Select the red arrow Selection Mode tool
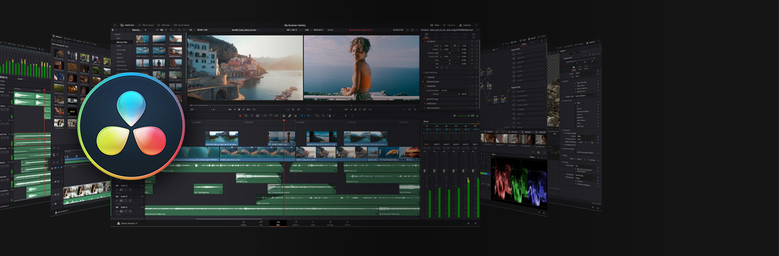 240,116
